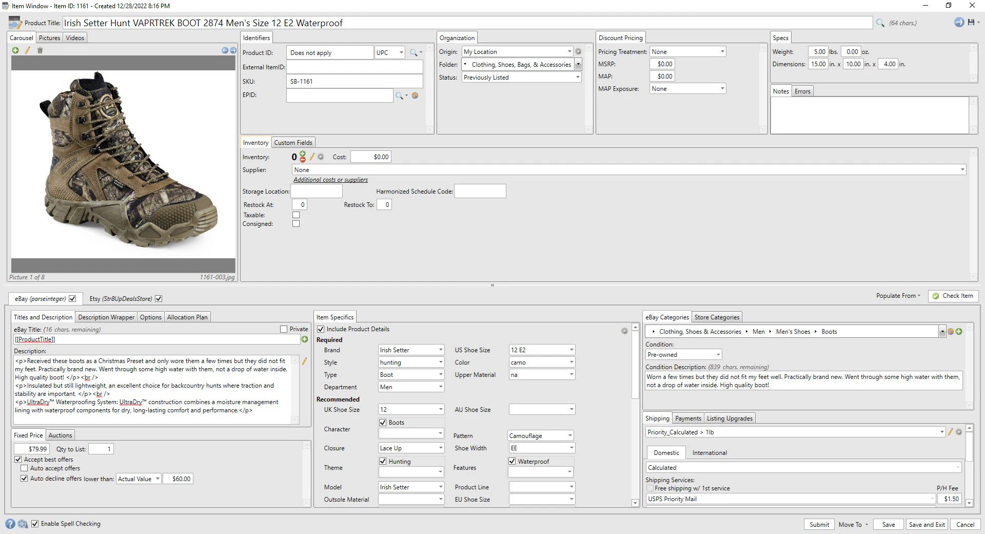Viewport: 985px width, 534px height.
Task: Save the item using the save icon
Action: 971,22
